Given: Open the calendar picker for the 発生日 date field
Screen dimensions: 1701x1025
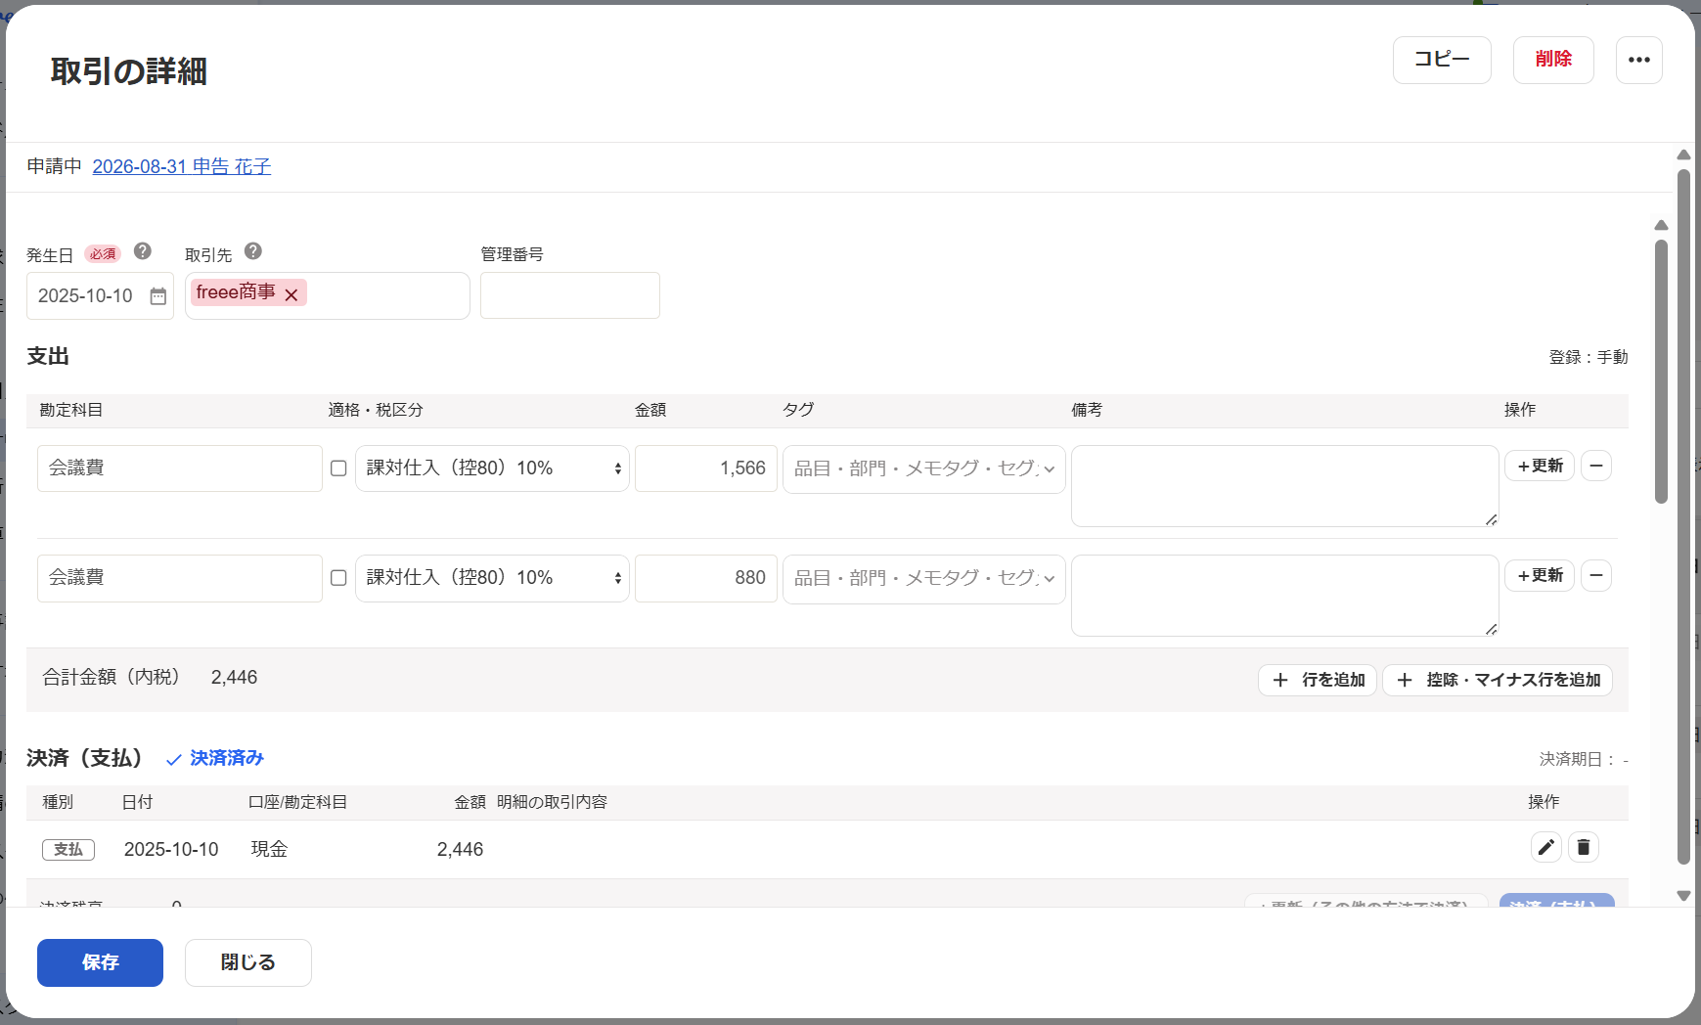Looking at the screenshot, I should pos(157,296).
